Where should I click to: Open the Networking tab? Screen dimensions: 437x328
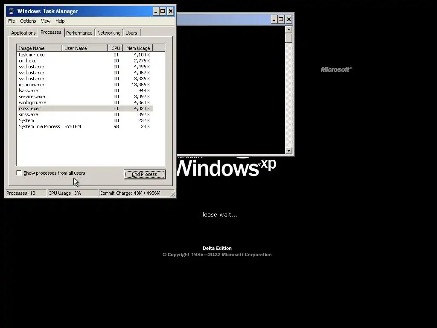point(109,33)
